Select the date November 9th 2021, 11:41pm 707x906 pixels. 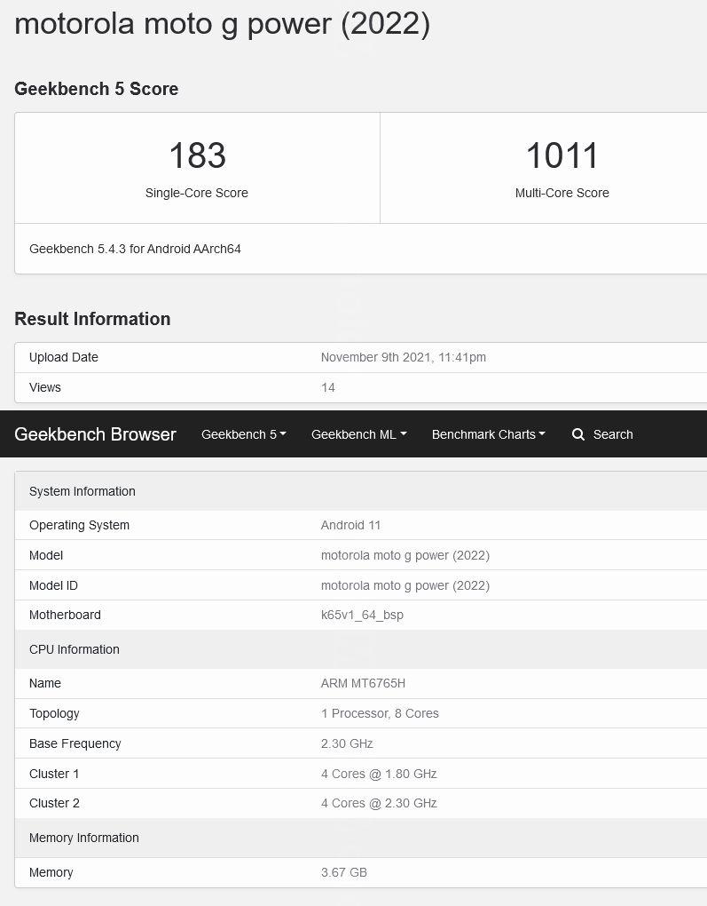pyautogui.click(x=404, y=358)
